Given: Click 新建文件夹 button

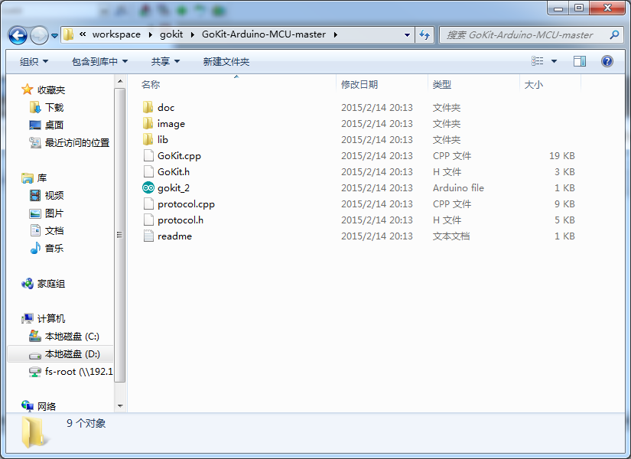Looking at the screenshot, I should point(226,62).
